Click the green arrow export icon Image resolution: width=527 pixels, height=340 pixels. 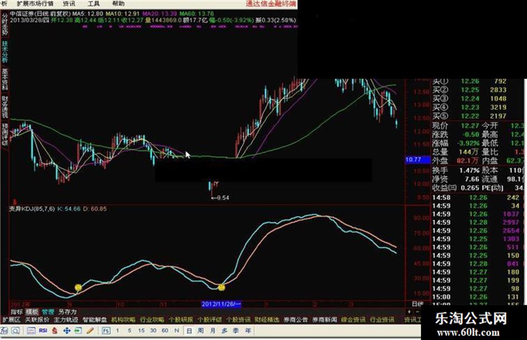click(x=78, y=331)
